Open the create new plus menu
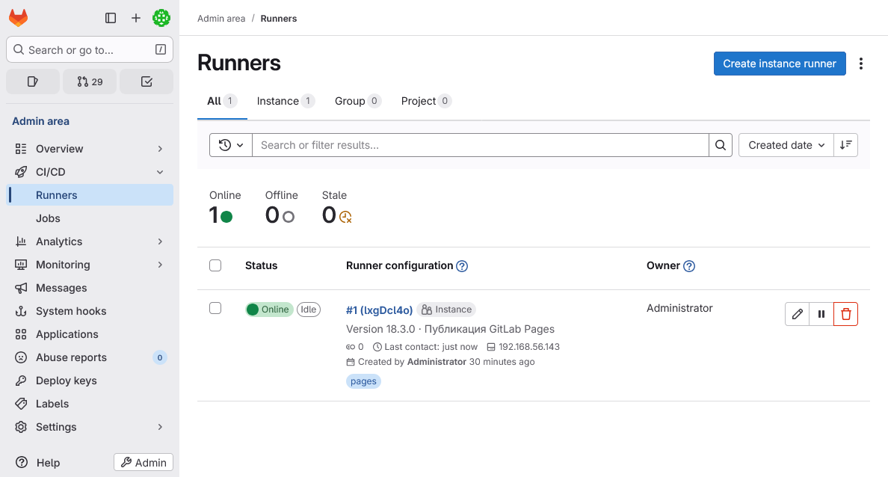 coord(136,18)
